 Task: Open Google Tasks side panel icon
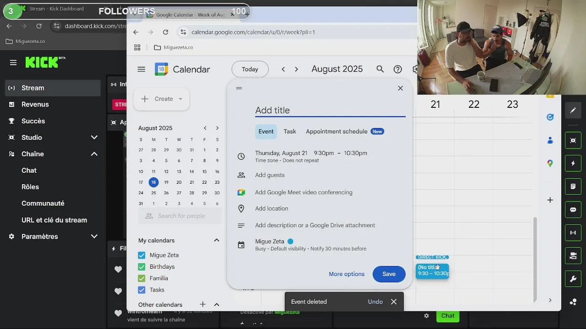[x=550, y=117]
